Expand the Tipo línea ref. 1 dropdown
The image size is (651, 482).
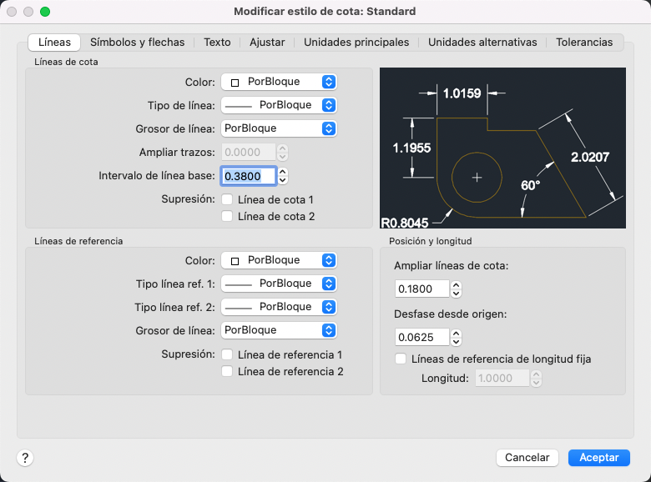(279, 284)
